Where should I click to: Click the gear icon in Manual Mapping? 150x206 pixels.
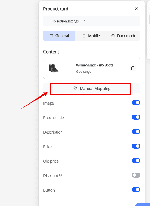click(x=75, y=88)
